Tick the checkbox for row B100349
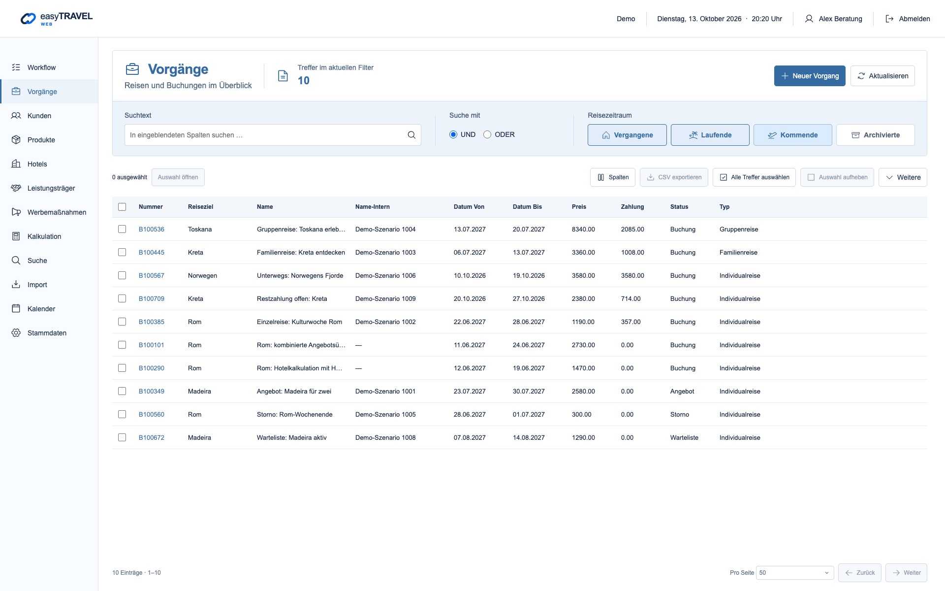The height and width of the screenshot is (591, 945). 122,391
